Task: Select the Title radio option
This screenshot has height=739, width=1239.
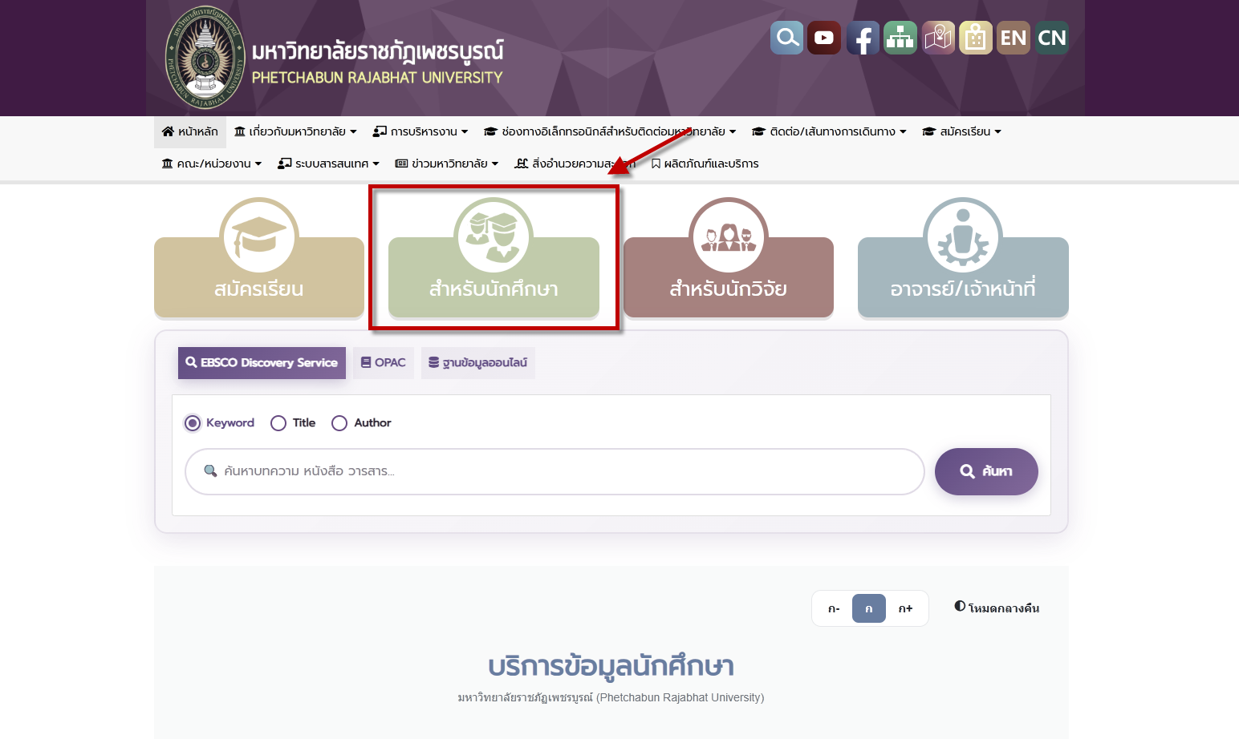Action: (x=278, y=423)
